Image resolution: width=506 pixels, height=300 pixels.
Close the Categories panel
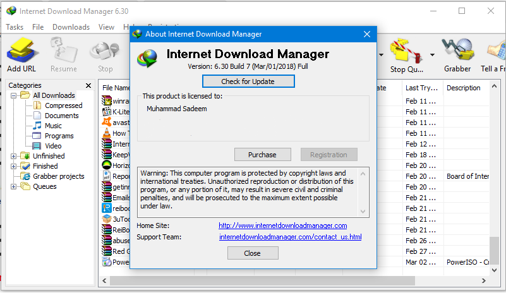click(x=88, y=85)
